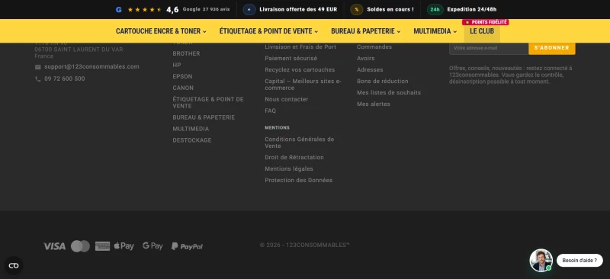Open the Droit de Rétractation link
Viewport: 610px width, 279px height.
[x=294, y=157]
